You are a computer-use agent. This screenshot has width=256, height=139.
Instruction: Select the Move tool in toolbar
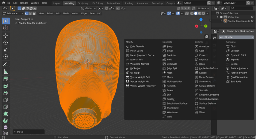(6, 35)
